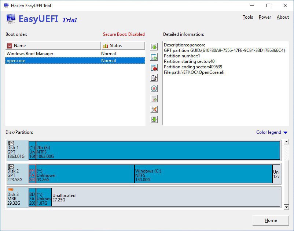Click the tools wrench and screwdriver icon
This screenshot has height=231, width=294.
pyautogui.click(x=154, y=109)
